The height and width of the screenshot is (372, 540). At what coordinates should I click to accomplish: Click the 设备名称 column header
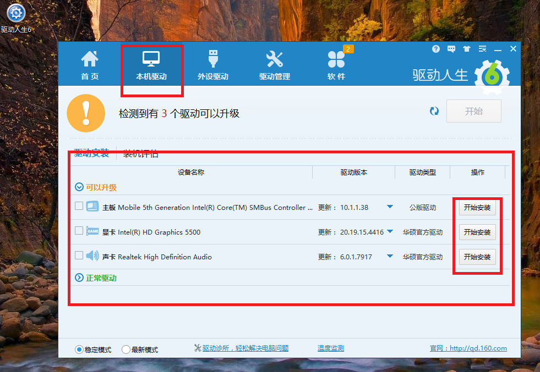tap(191, 172)
